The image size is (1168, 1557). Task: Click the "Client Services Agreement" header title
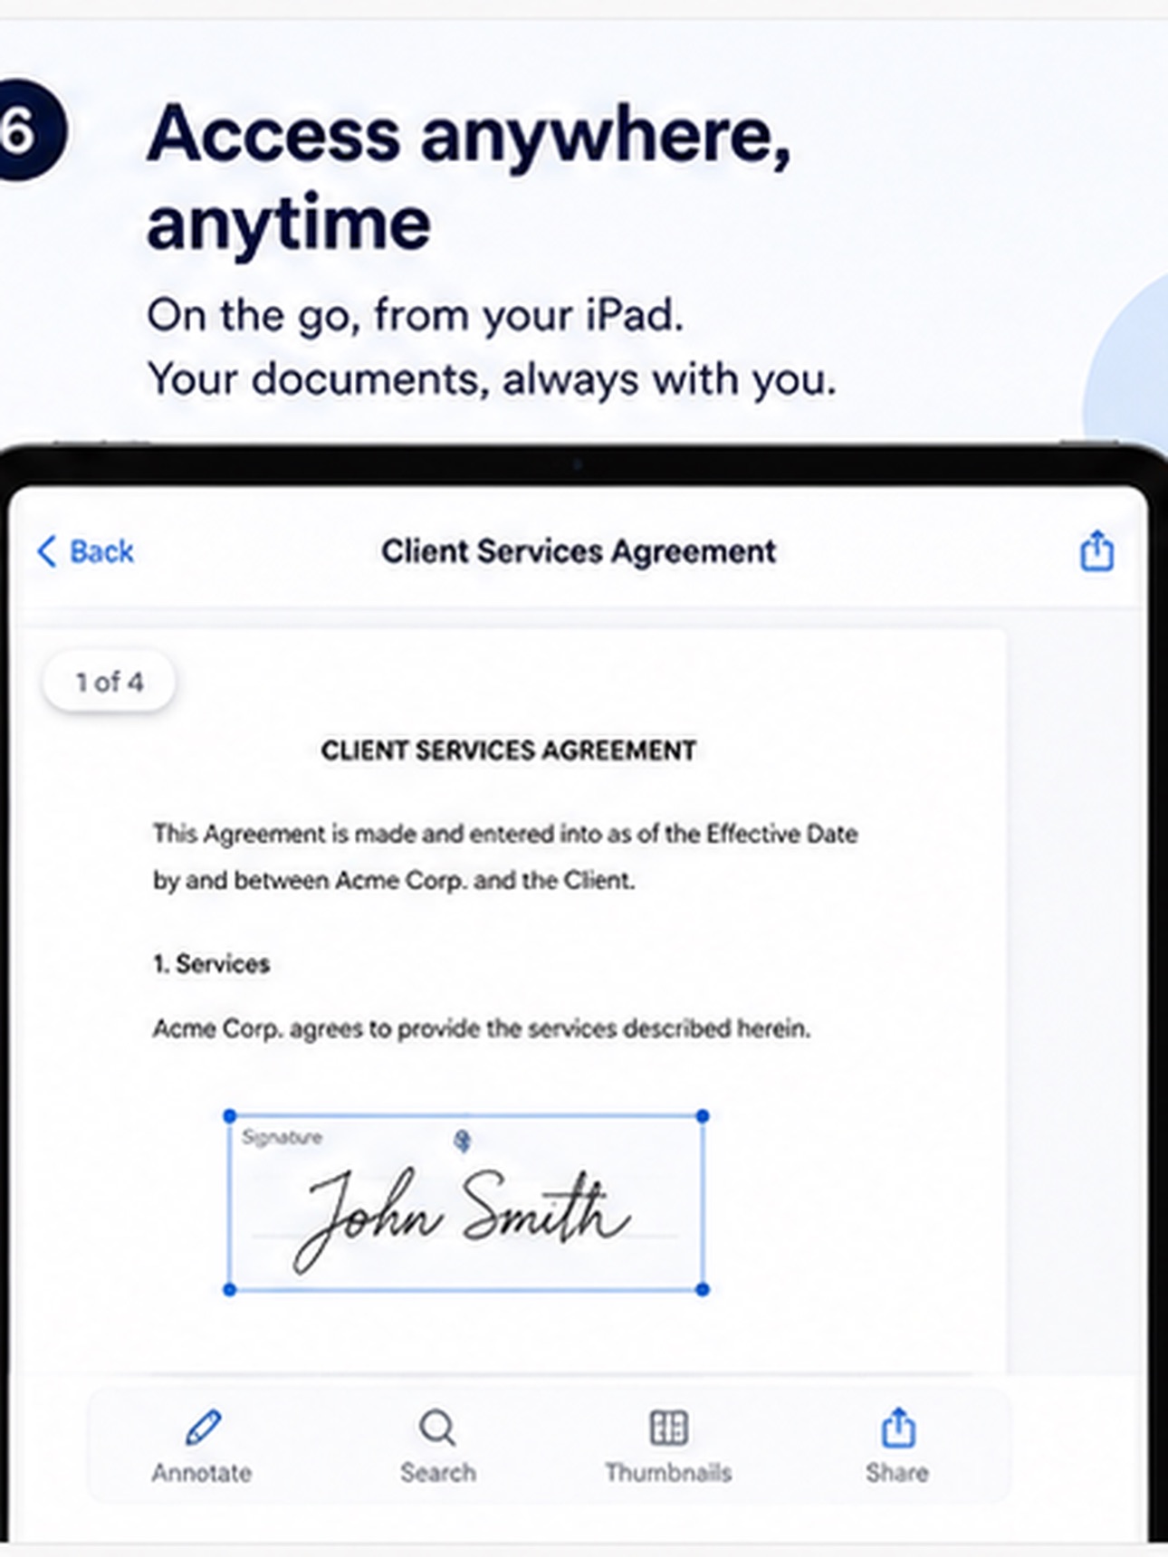(579, 551)
